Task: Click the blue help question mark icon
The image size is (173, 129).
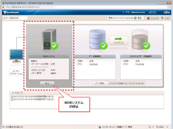Action: 162,18
